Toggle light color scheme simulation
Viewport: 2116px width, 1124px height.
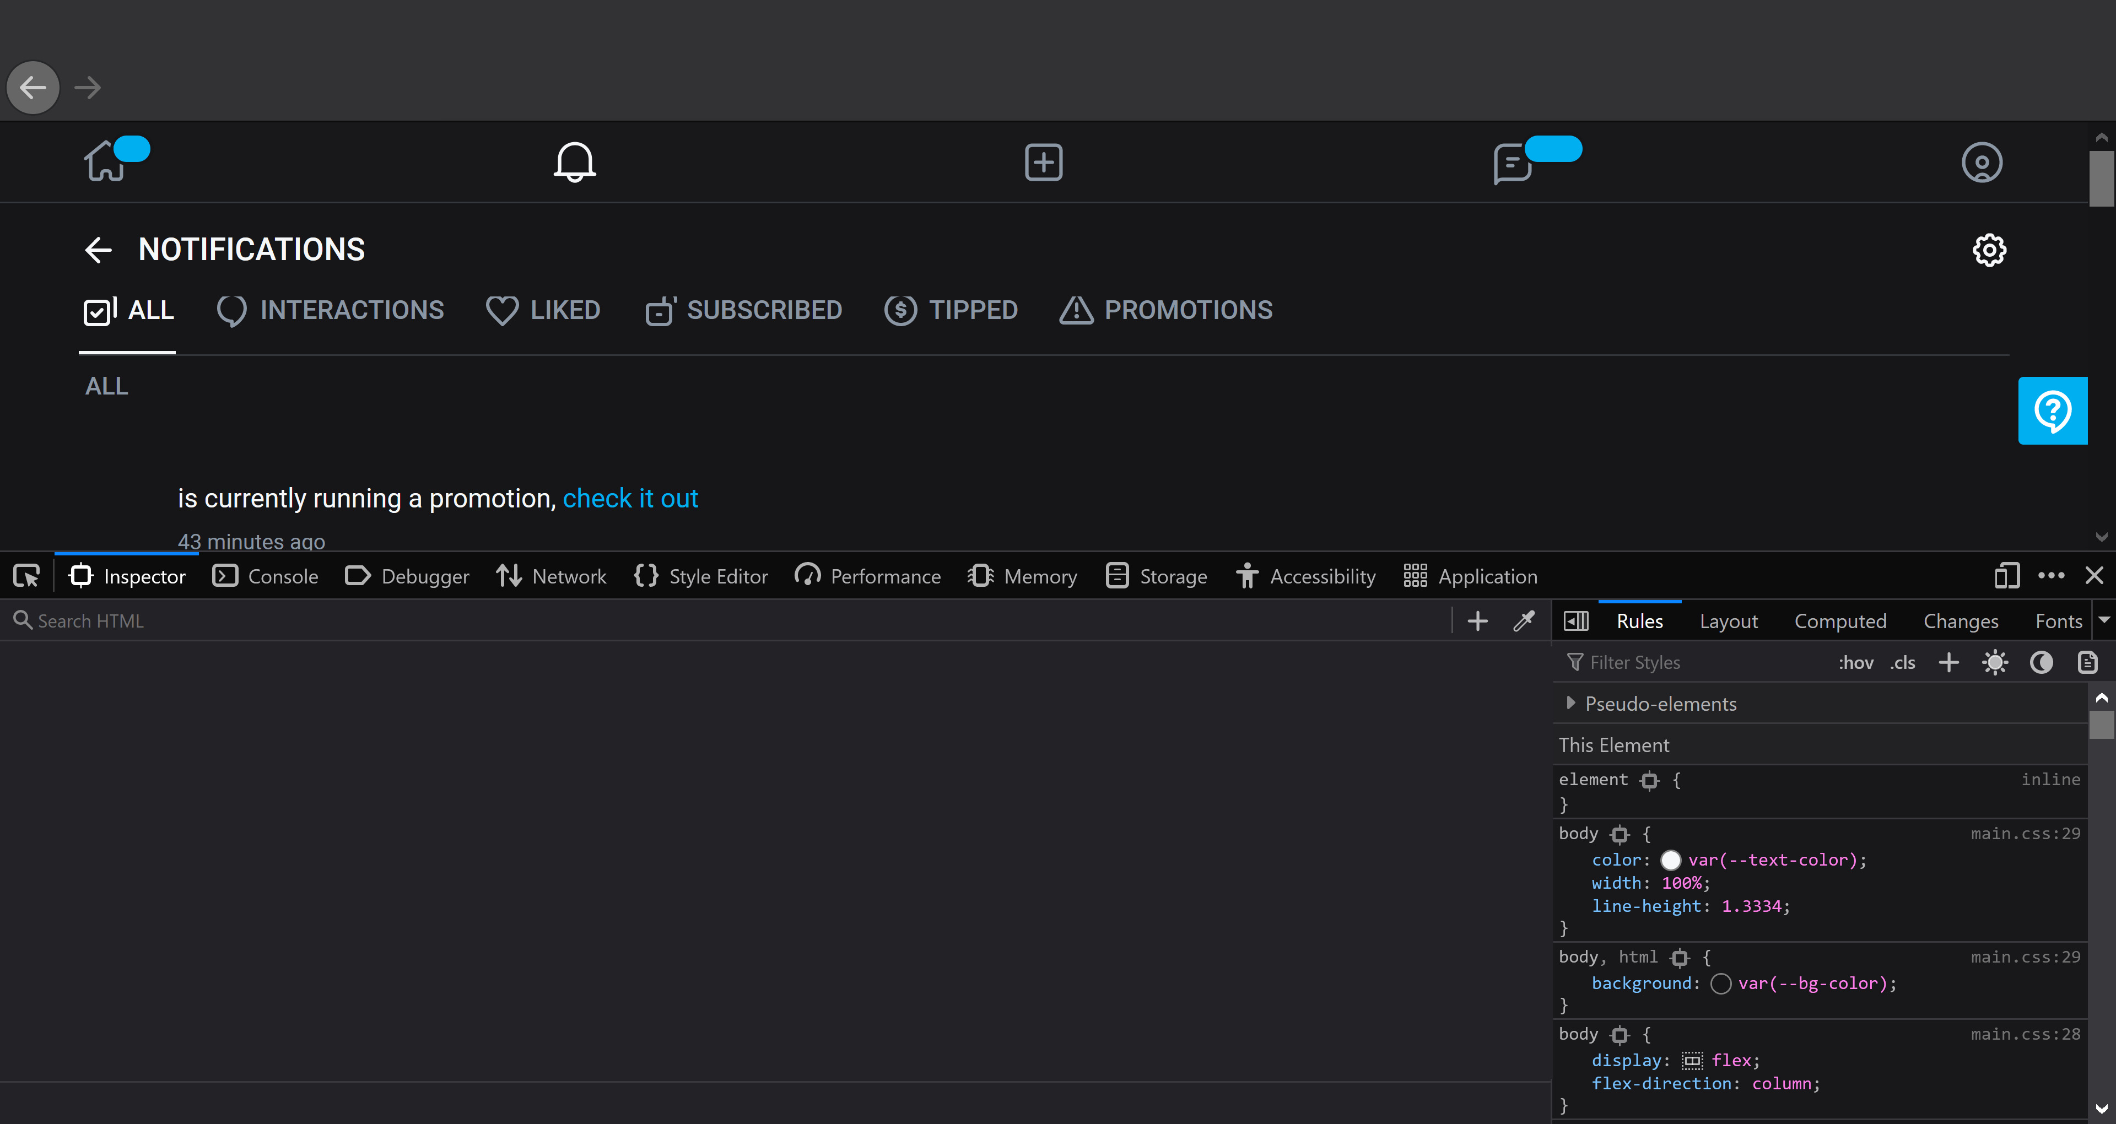(1994, 662)
